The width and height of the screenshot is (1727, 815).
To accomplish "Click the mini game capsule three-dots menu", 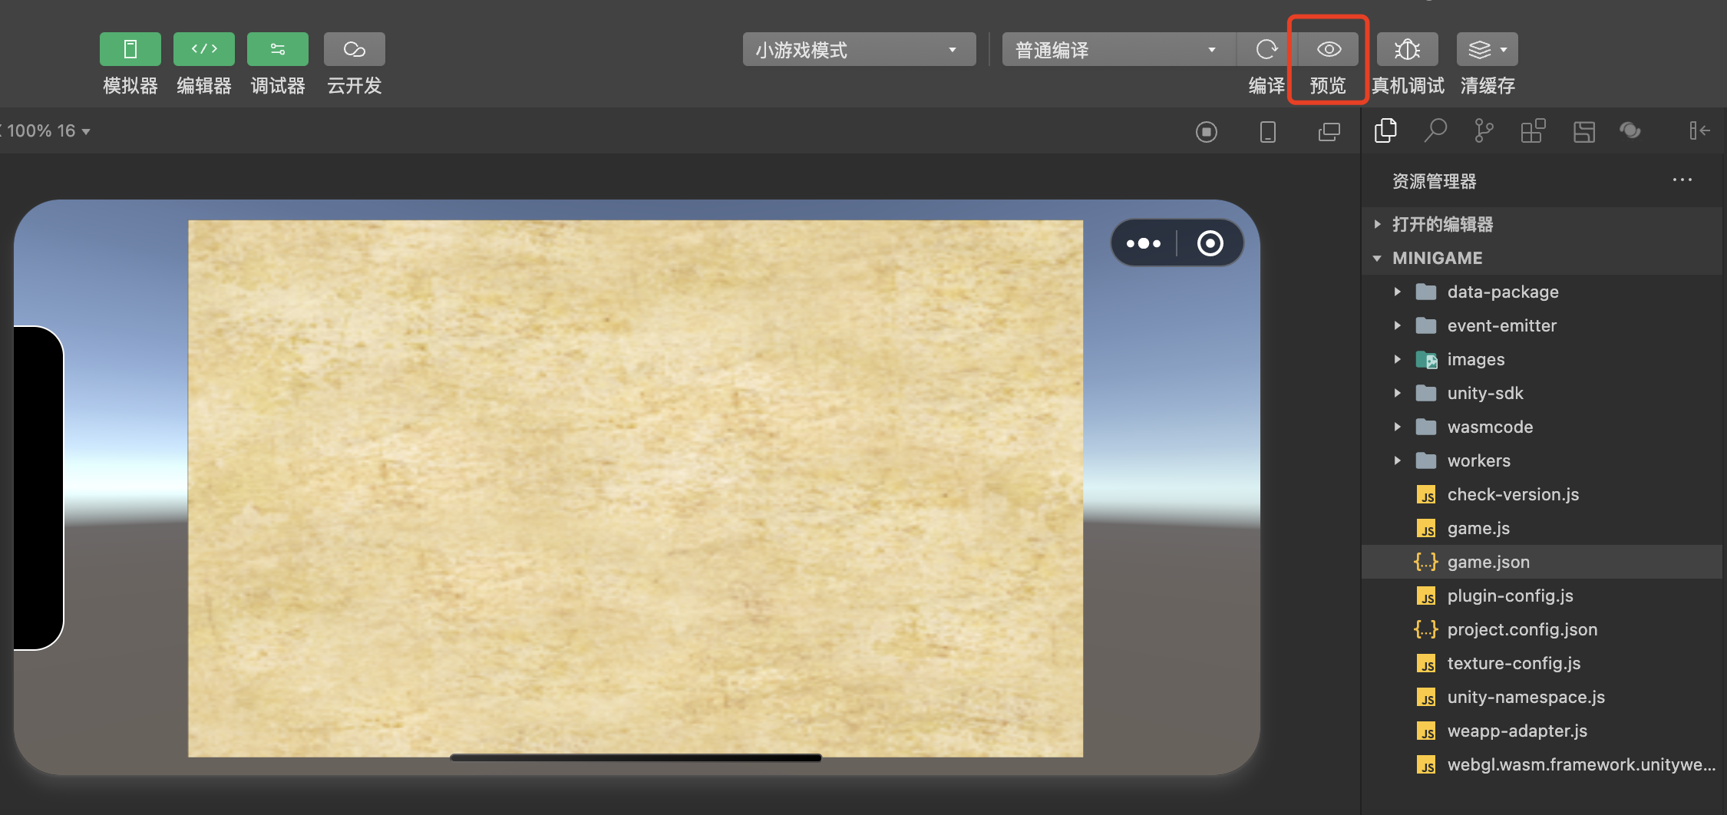I will click(1144, 243).
